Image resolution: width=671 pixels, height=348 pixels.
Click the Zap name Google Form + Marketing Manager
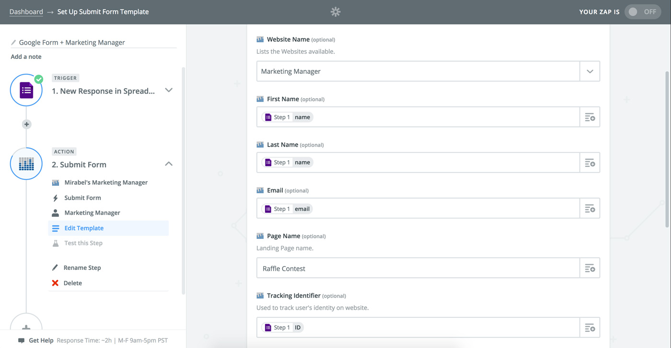[72, 42]
